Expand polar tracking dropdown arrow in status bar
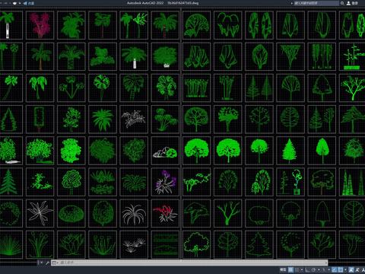365x274 pixels. (319, 269)
